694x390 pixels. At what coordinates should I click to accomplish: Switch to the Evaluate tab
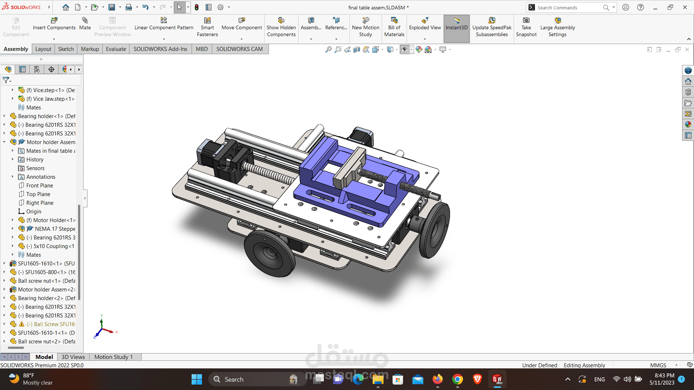click(116, 49)
